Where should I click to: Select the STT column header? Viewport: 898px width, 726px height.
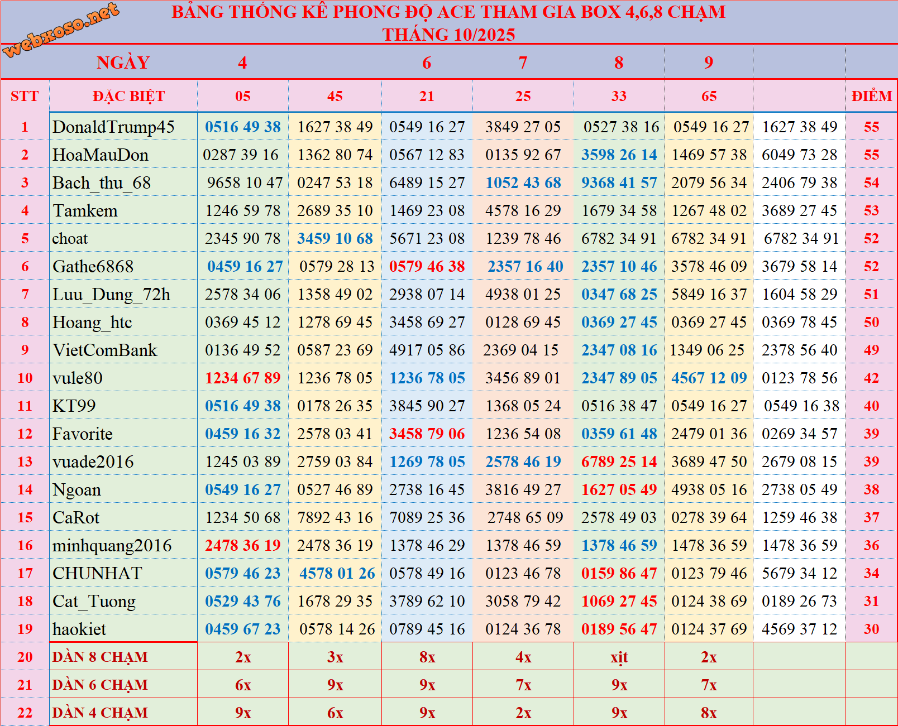point(25,97)
